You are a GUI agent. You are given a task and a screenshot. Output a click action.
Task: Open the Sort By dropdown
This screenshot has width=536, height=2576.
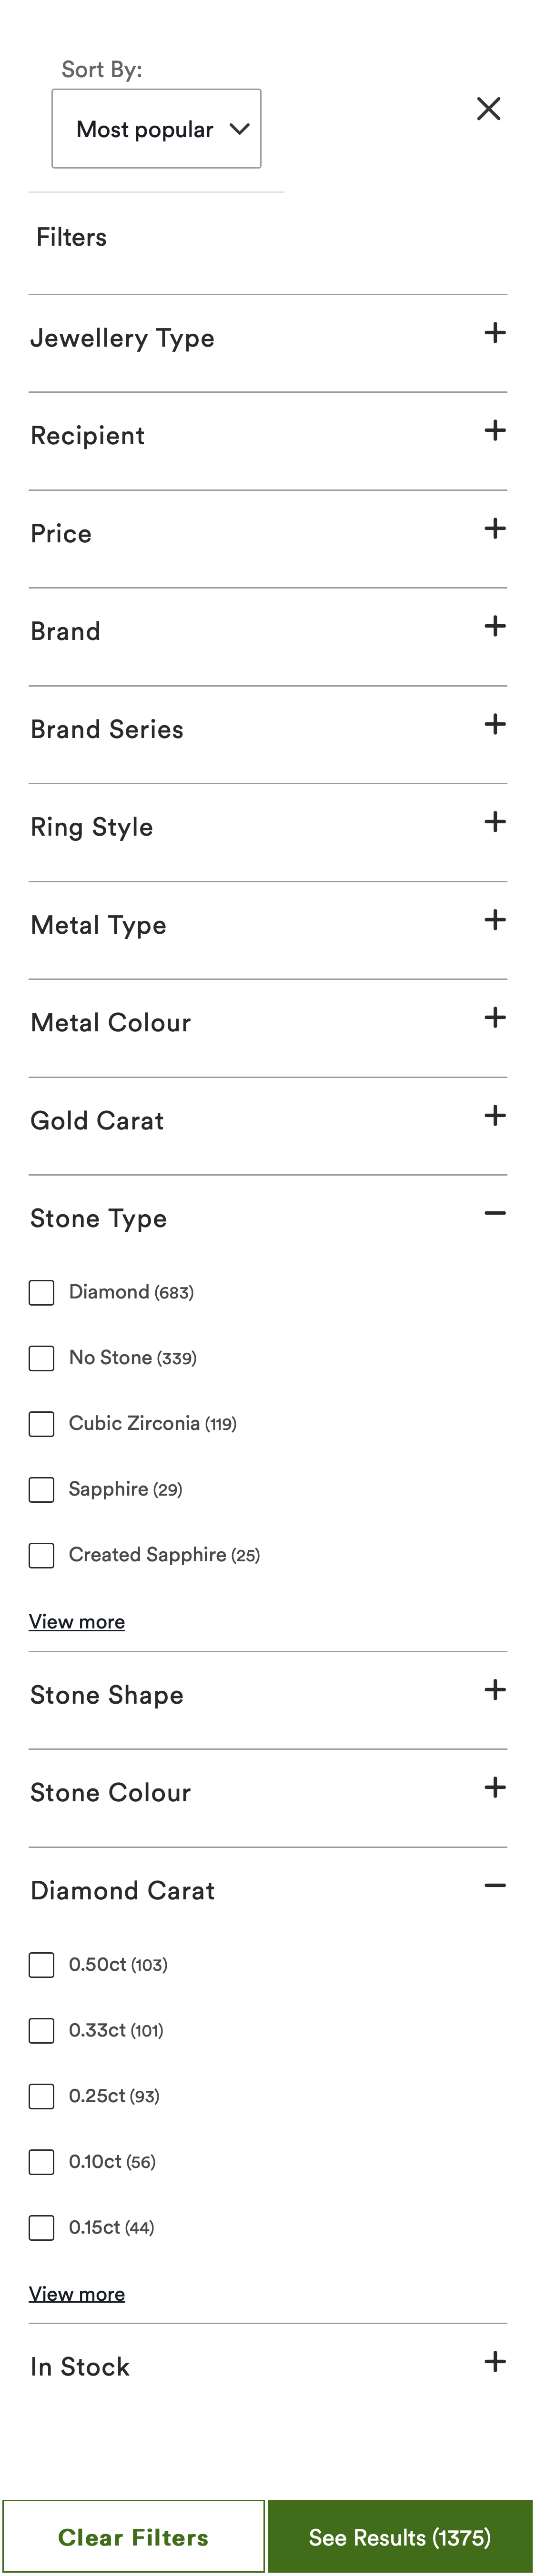coord(156,129)
